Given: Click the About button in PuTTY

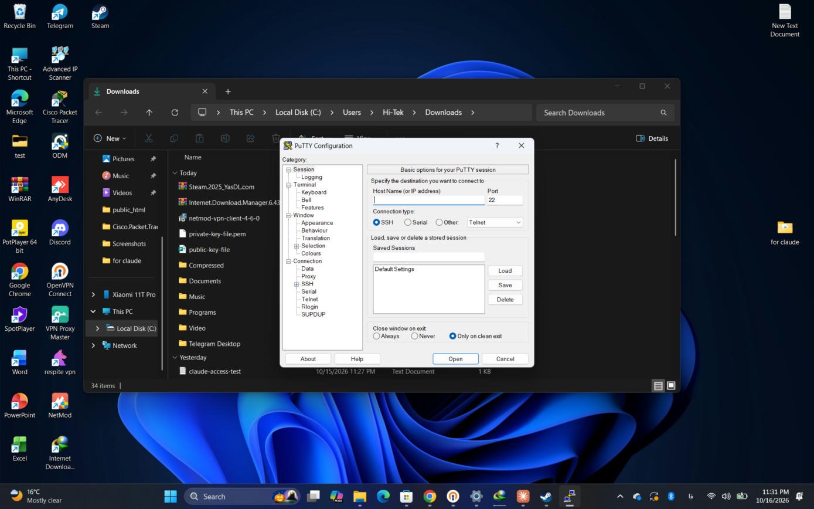Looking at the screenshot, I should 308,359.
